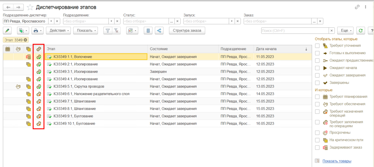
Task: Click the more options kebab icon at top right
Action: coord(365,7)
